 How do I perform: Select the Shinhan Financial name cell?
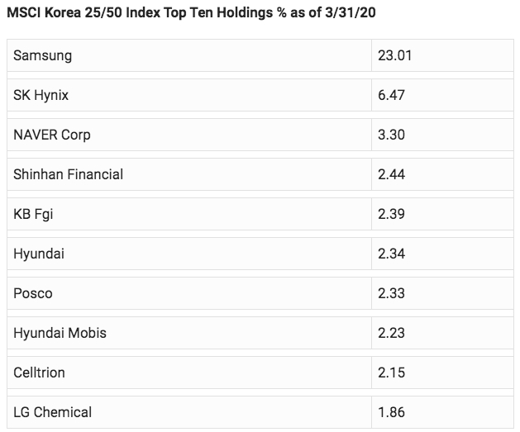click(69, 174)
